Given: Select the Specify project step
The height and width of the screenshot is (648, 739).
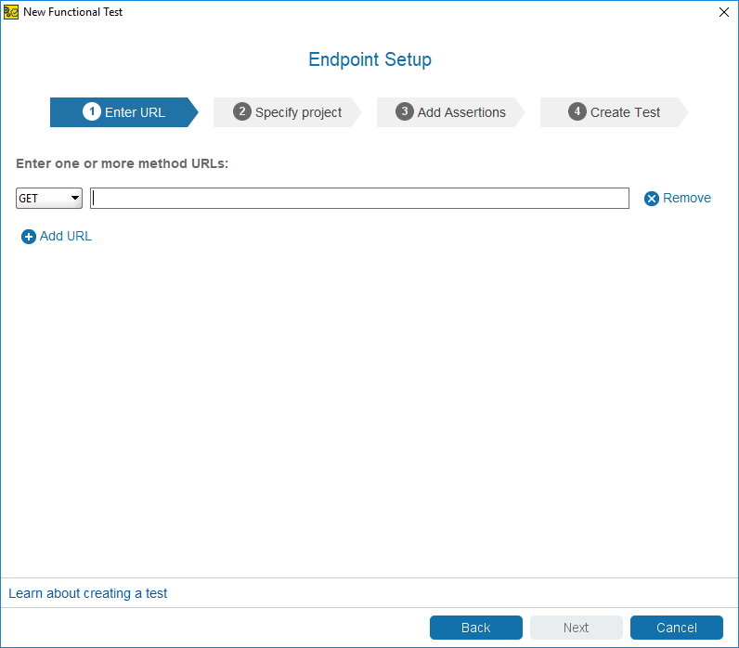Looking at the screenshot, I should [288, 112].
